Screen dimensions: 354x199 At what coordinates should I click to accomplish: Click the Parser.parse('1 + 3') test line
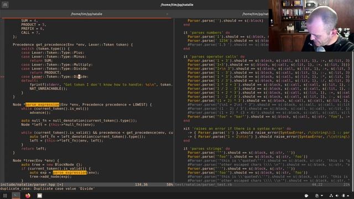click(268, 61)
